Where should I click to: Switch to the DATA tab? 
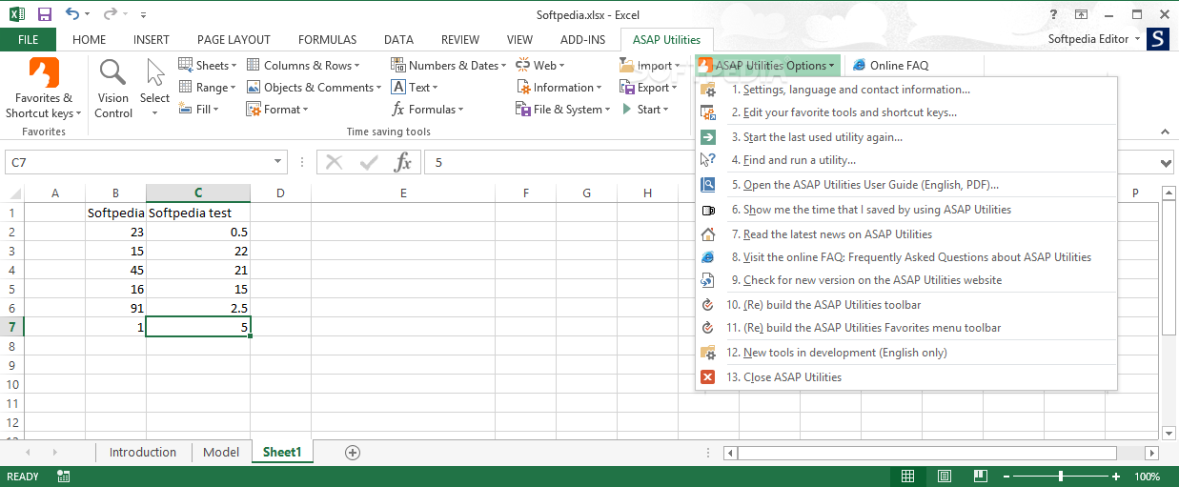pyautogui.click(x=398, y=40)
